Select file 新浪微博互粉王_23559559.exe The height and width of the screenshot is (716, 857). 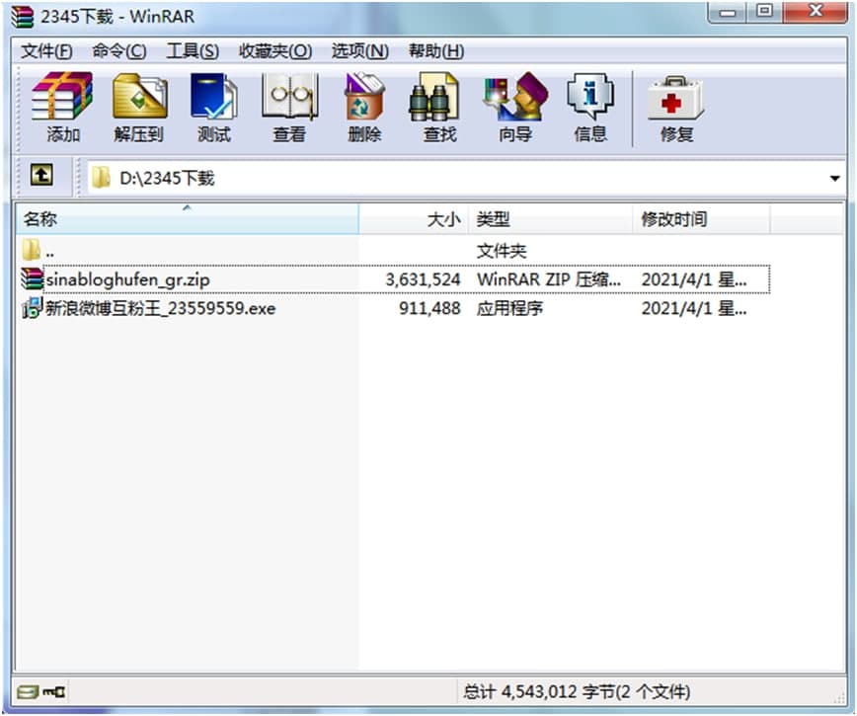tap(160, 308)
